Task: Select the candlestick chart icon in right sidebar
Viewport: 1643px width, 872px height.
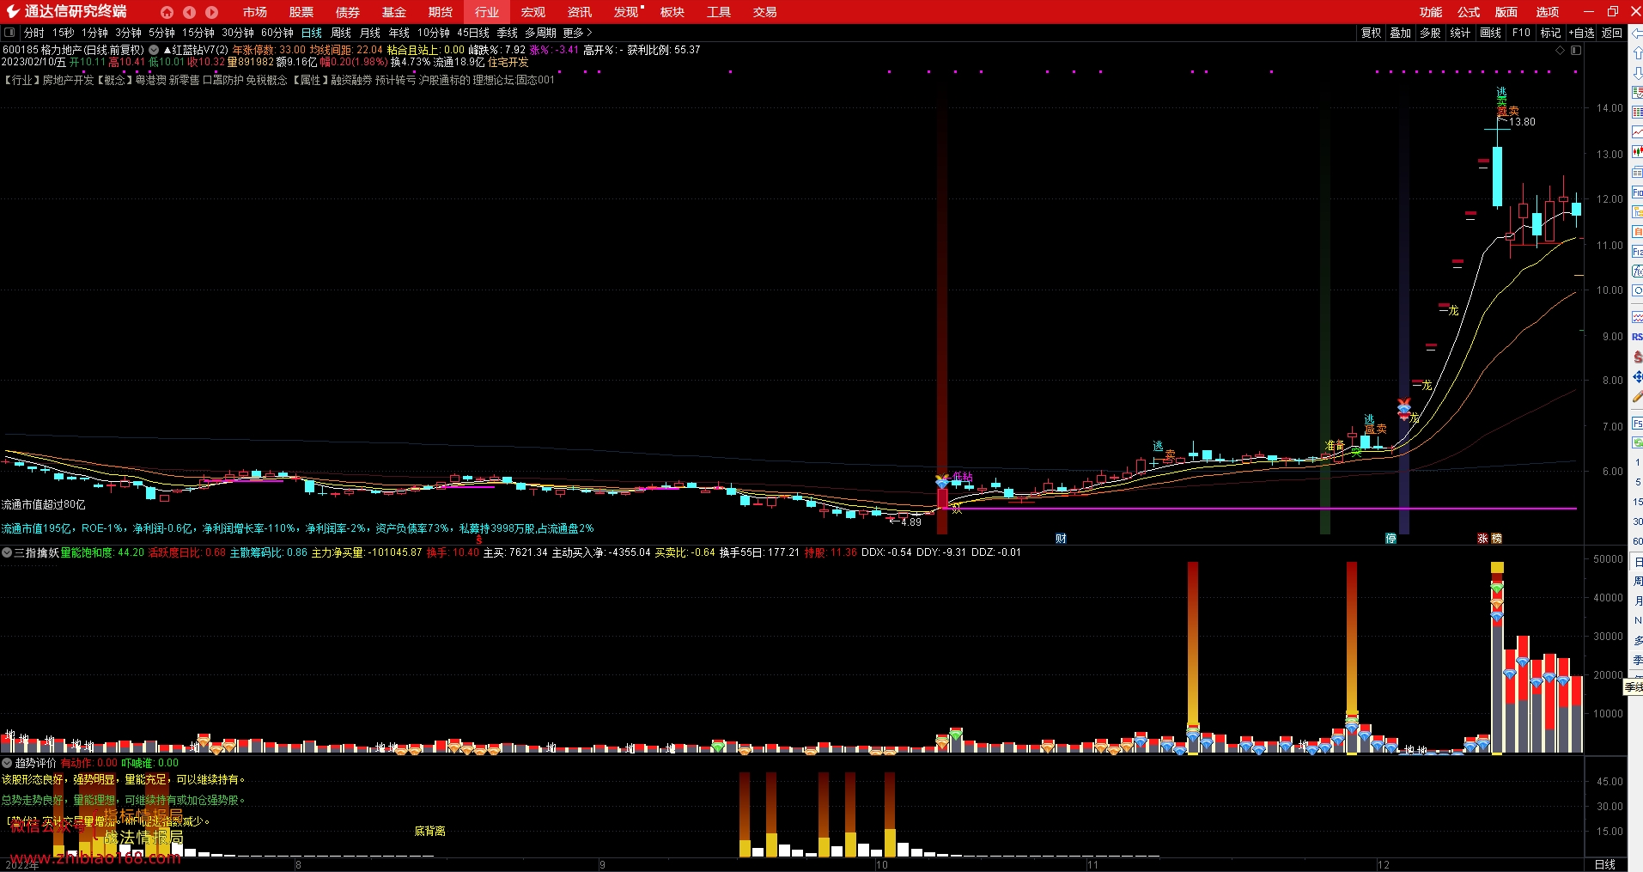Action: (x=1637, y=152)
